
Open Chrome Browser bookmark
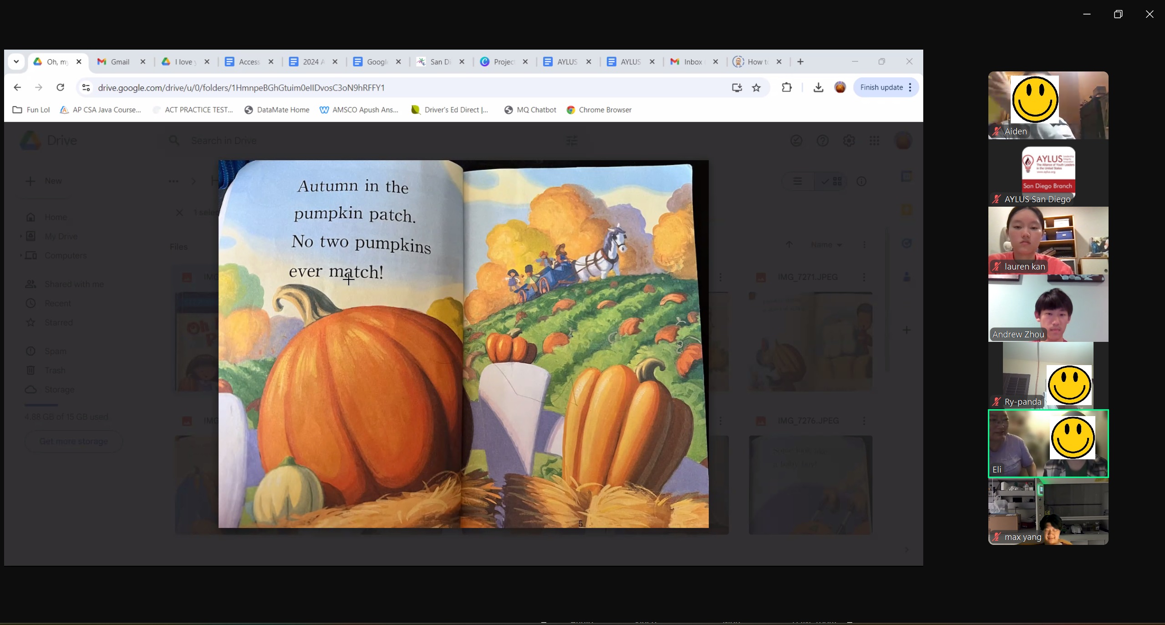(599, 110)
